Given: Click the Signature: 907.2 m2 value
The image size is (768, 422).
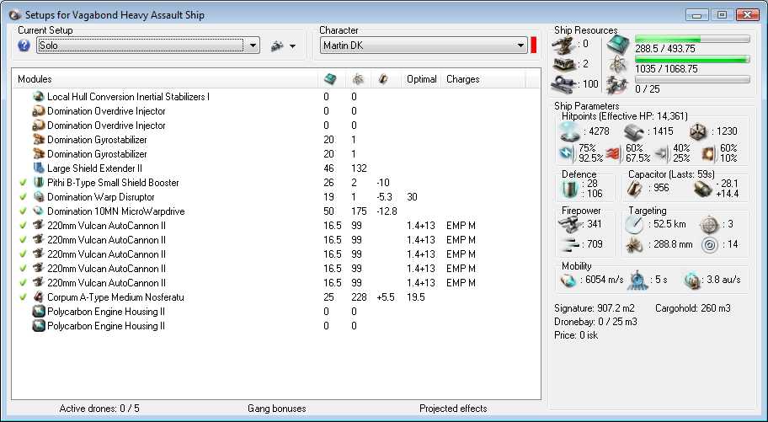Looking at the screenshot, I should (x=595, y=308).
